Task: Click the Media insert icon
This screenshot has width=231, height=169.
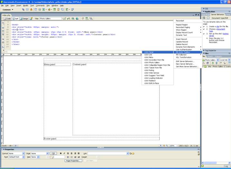Action: click(49, 10)
